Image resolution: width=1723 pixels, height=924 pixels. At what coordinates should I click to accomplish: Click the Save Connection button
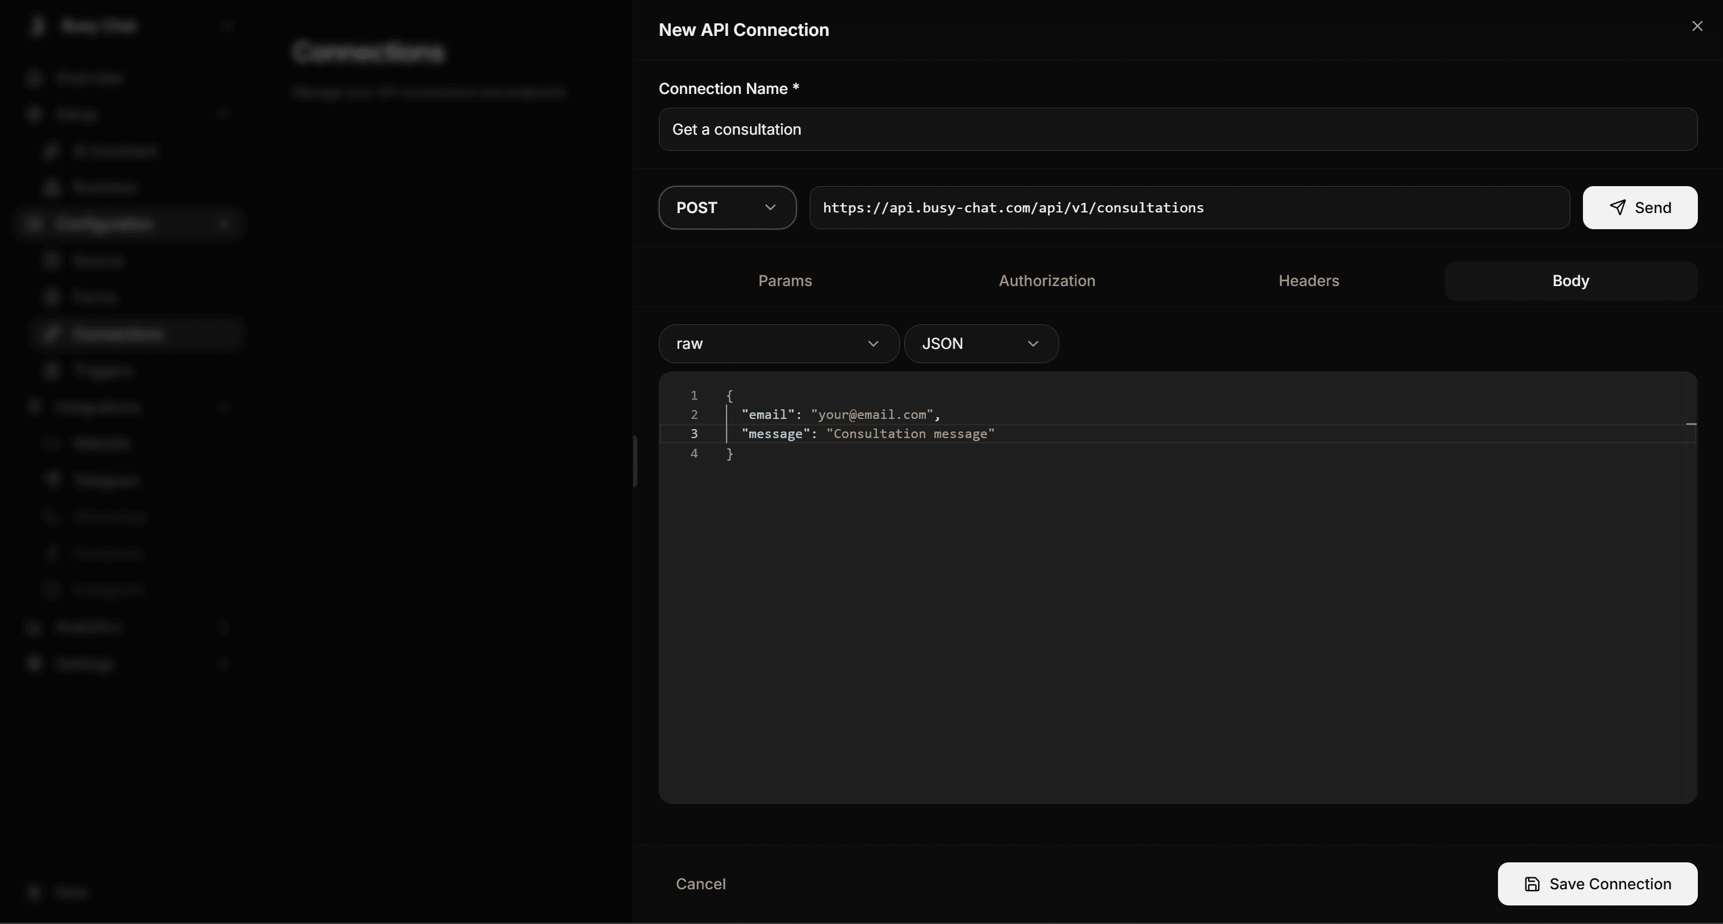[1597, 884]
